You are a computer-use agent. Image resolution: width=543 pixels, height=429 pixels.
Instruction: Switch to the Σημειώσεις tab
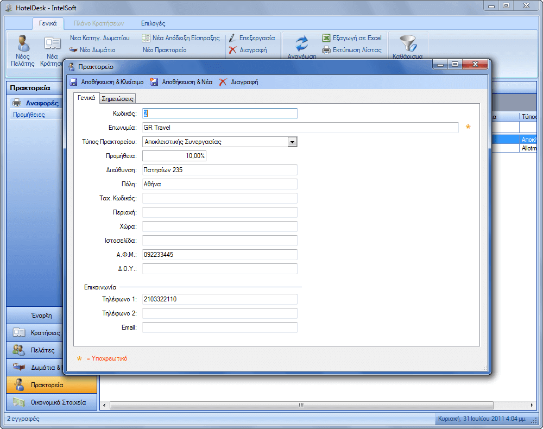click(x=118, y=99)
